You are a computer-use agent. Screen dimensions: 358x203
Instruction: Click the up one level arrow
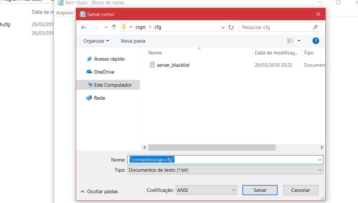pyautogui.click(x=114, y=27)
